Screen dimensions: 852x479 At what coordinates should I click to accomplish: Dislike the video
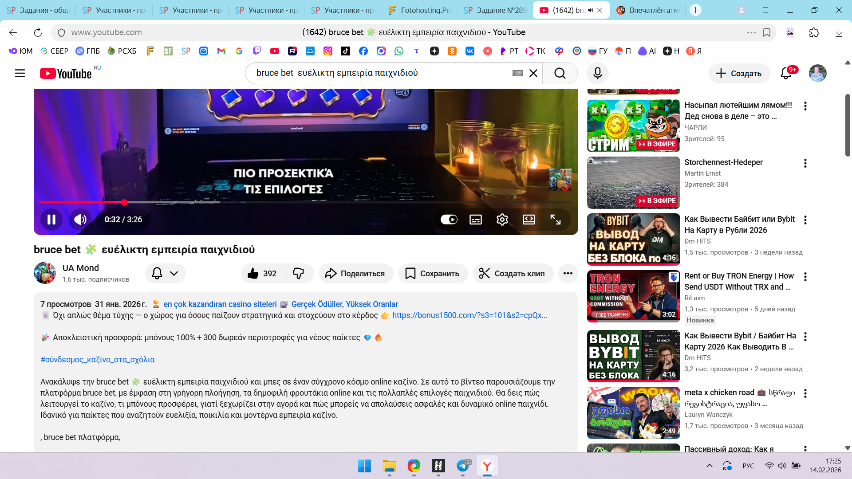point(298,274)
